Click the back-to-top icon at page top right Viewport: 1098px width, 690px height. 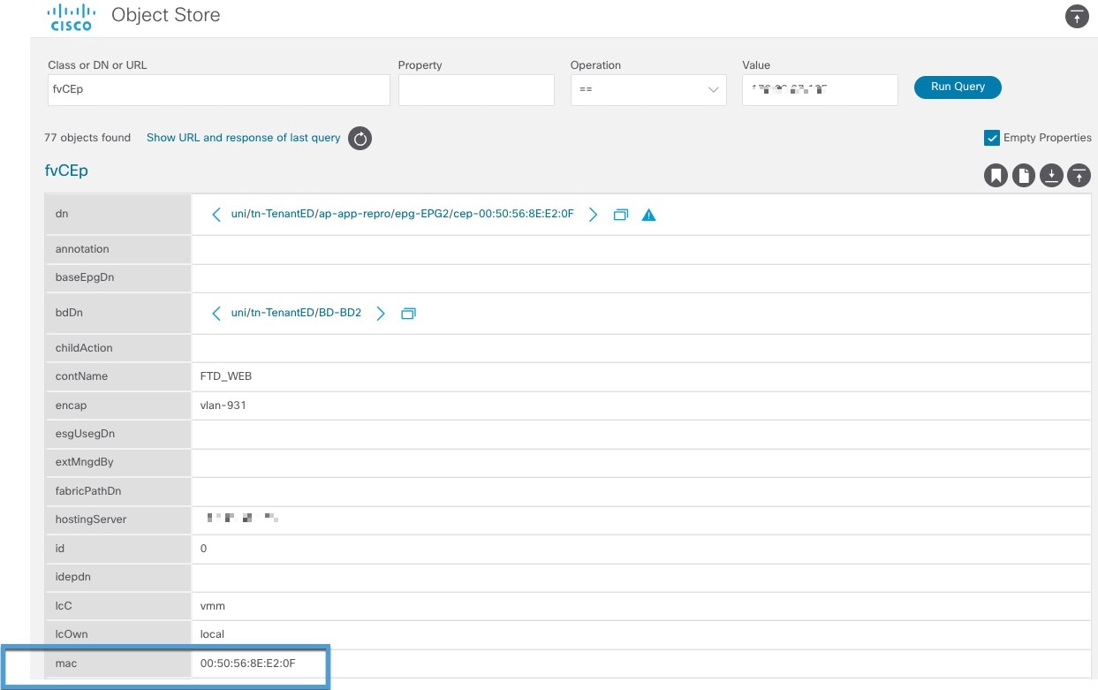[1077, 16]
